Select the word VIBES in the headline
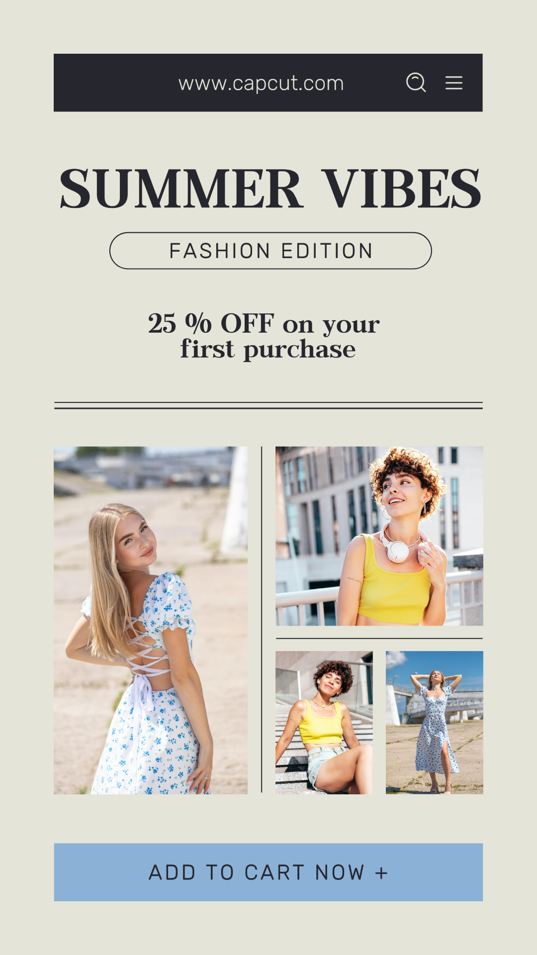Viewport: 537px width, 955px height. 402,189
